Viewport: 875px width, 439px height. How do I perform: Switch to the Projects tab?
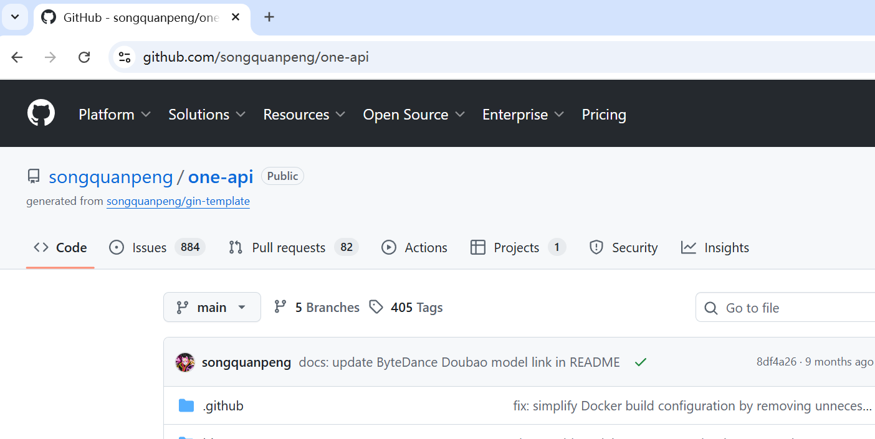(518, 247)
